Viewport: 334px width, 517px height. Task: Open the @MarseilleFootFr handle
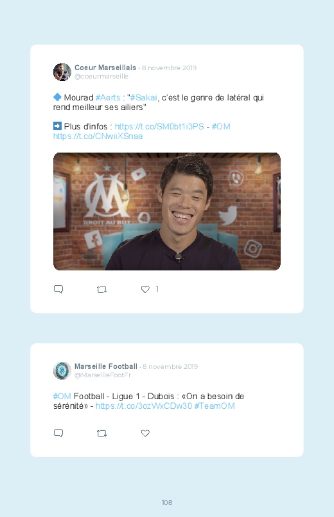(x=103, y=375)
